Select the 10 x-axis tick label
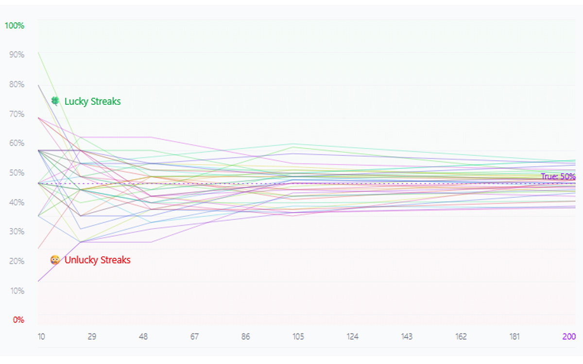This screenshot has width=583, height=364. tap(42, 336)
